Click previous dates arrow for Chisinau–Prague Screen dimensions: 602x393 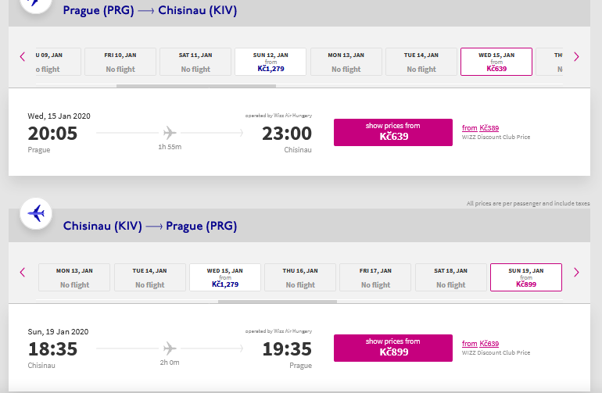tap(22, 273)
